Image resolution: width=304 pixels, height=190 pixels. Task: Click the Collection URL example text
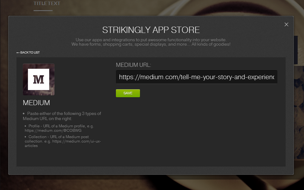pyautogui.click(x=63, y=141)
